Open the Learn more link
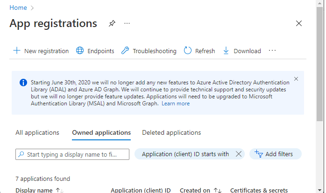326x193 pixels. (176, 103)
